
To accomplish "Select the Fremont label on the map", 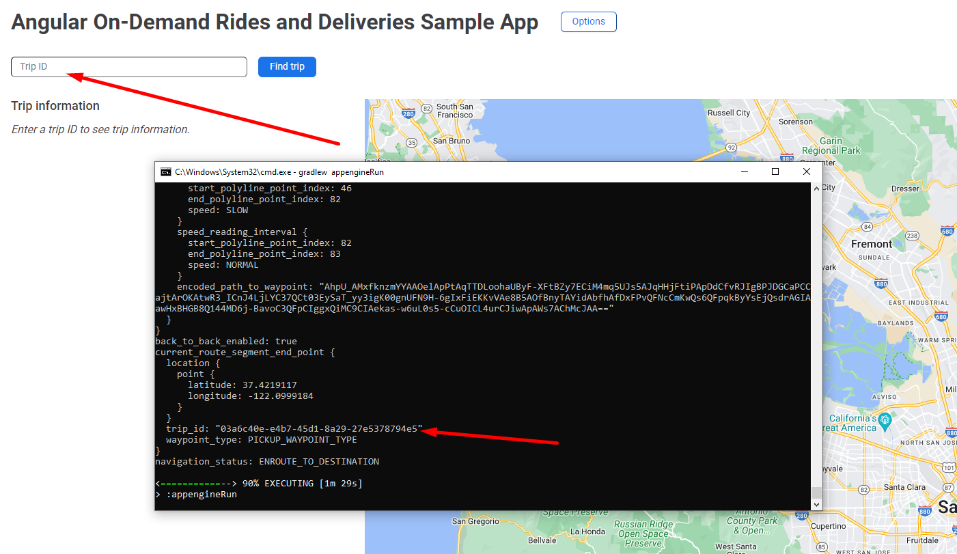I will click(871, 244).
